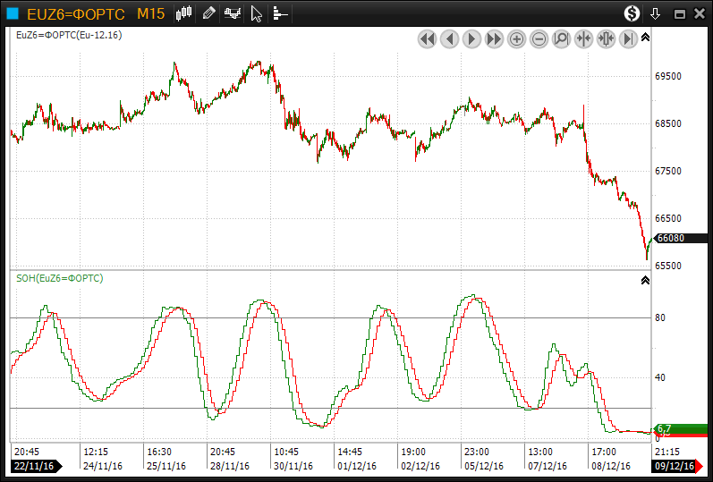
Task: Step chart forward with single right arrow
Action: click(x=471, y=39)
